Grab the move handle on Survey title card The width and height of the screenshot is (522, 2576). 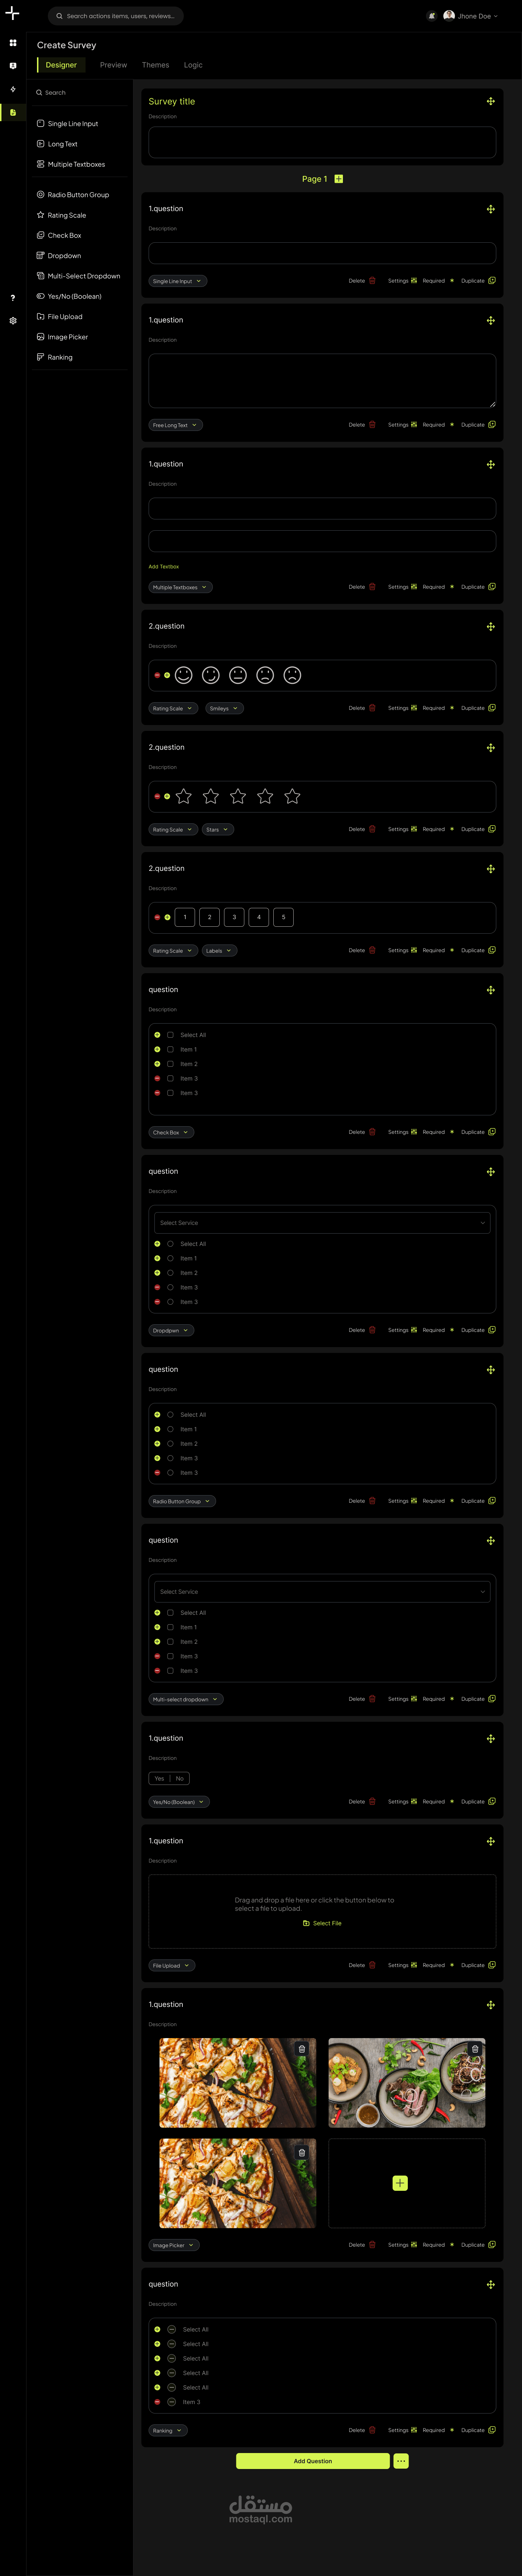pyautogui.click(x=490, y=101)
